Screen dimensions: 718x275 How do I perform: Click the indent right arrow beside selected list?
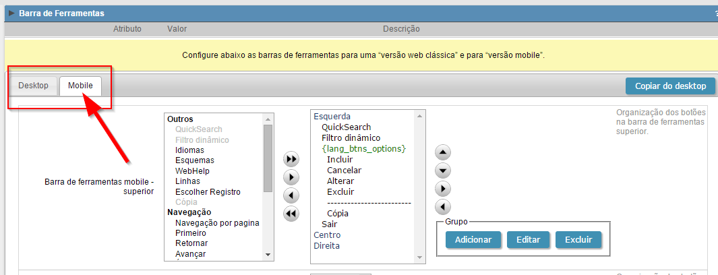pos(444,189)
